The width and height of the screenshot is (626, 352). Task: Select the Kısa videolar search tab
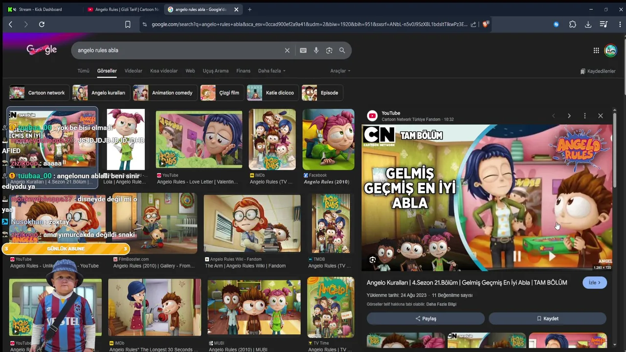(x=164, y=71)
